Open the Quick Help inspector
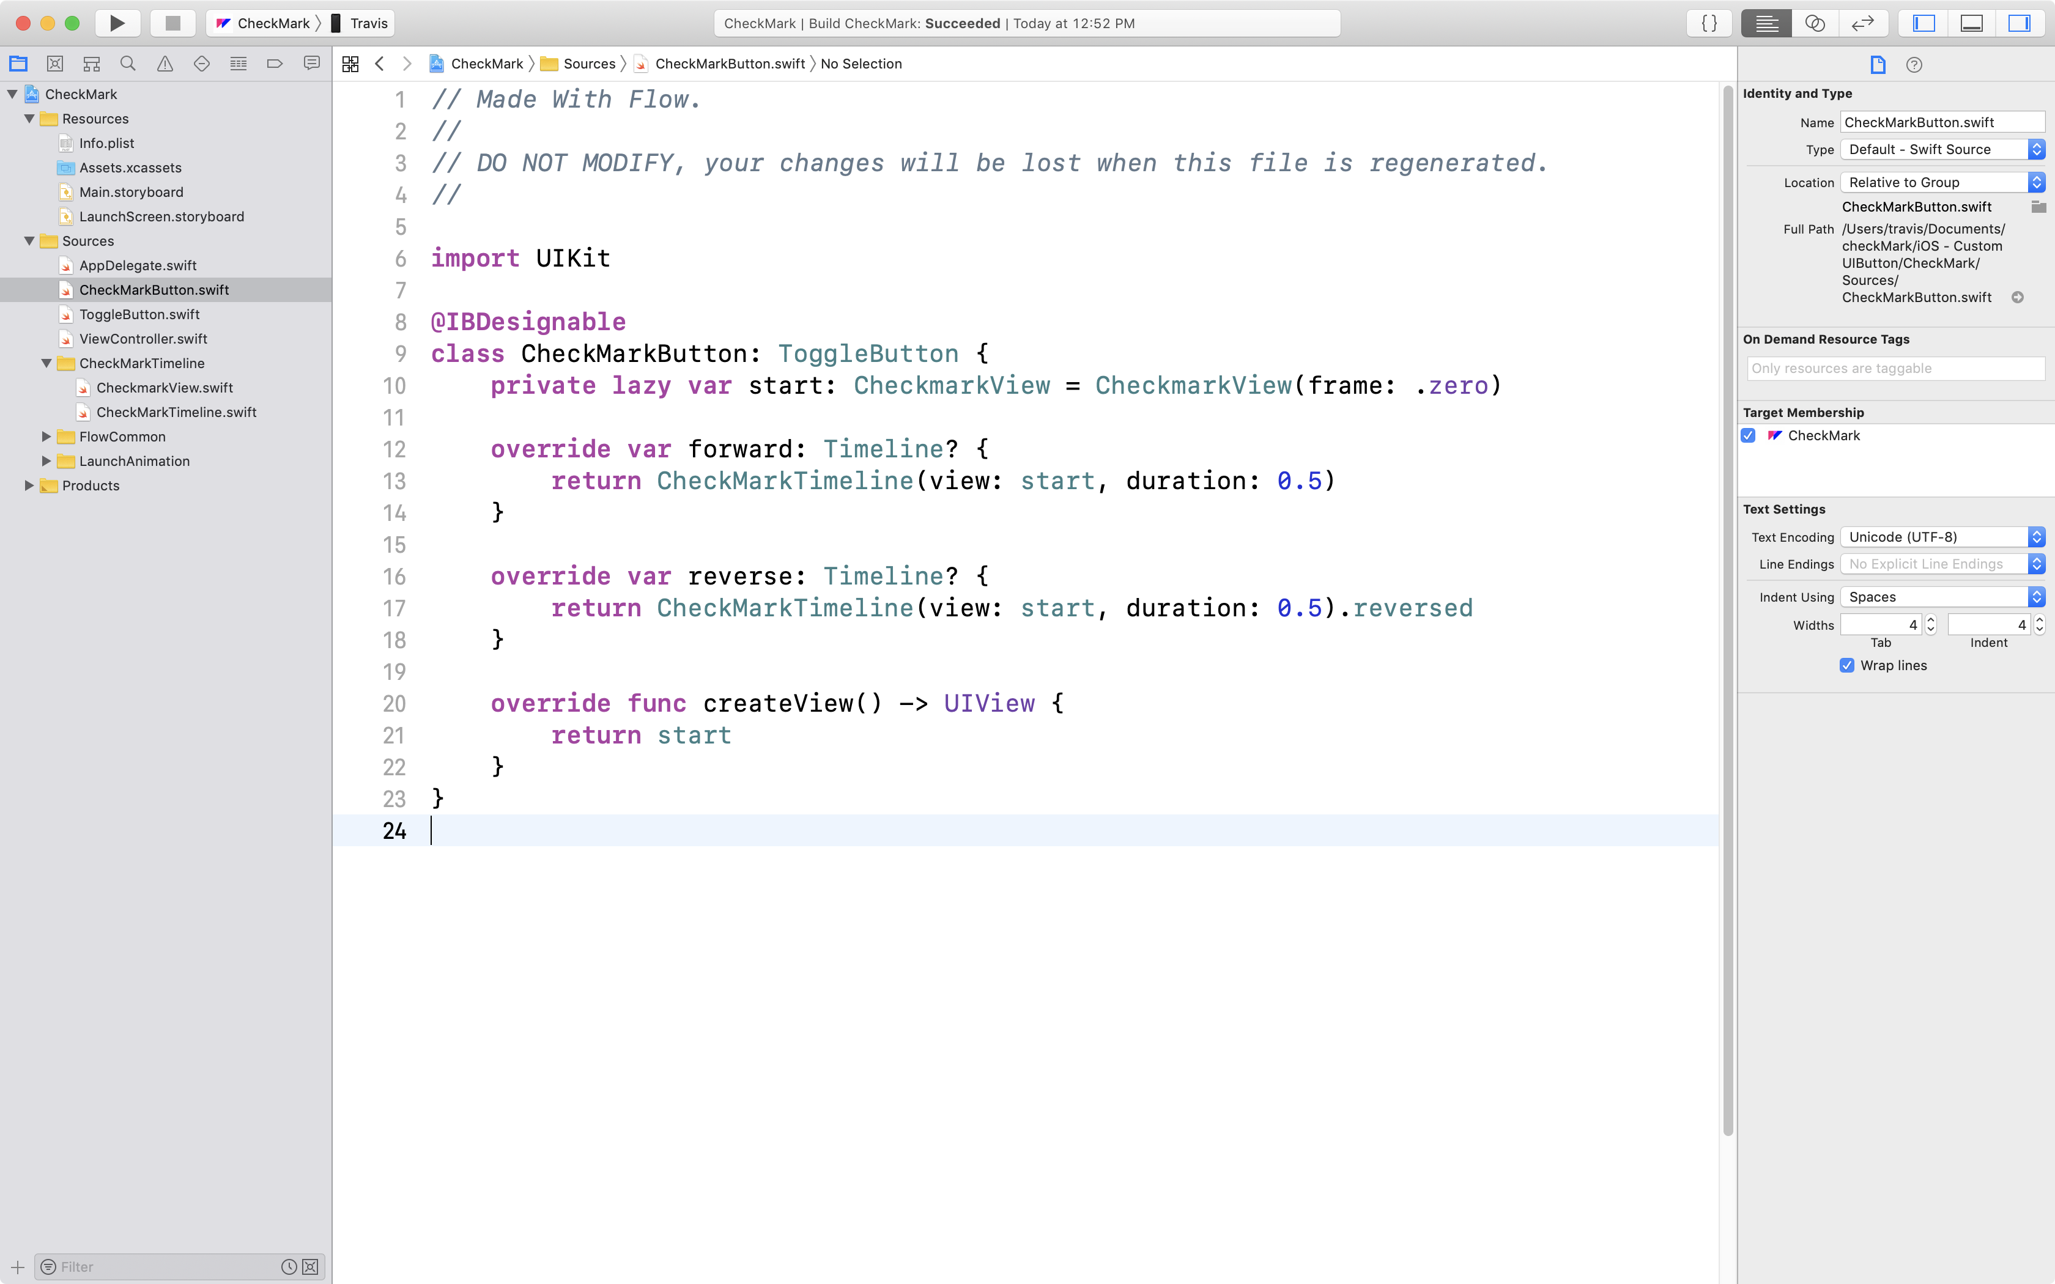This screenshot has height=1284, width=2055. click(x=1914, y=65)
